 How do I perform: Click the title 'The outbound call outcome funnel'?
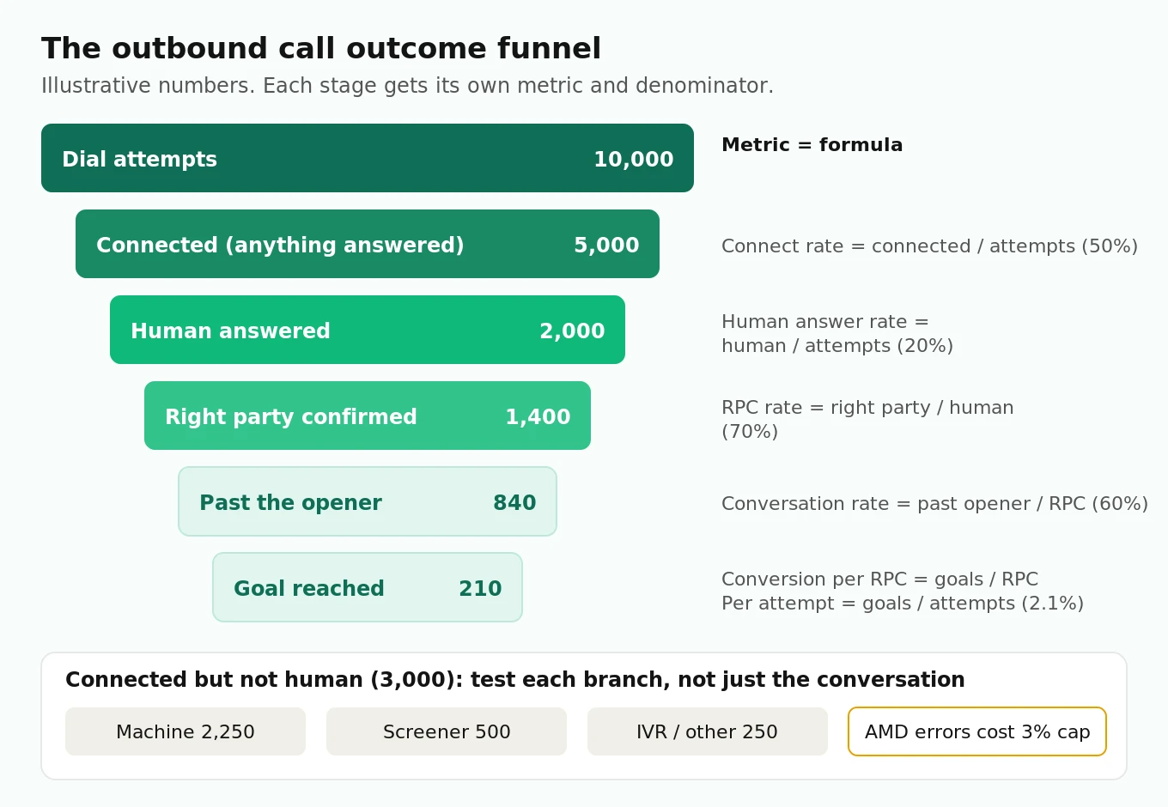(x=321, y=49)
